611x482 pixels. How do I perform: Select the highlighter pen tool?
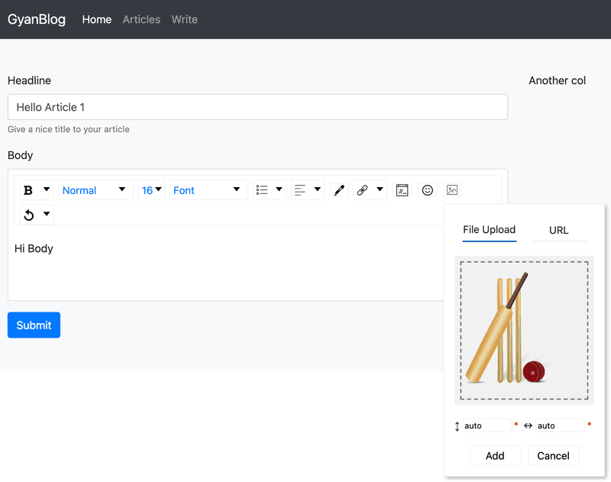point(339,189)
